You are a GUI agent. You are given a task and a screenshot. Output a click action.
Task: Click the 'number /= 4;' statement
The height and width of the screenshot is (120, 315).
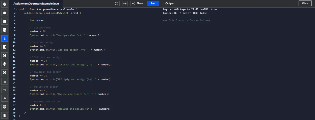(38, 90)
